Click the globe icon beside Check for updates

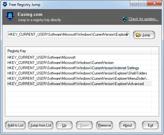pos(125,19)
